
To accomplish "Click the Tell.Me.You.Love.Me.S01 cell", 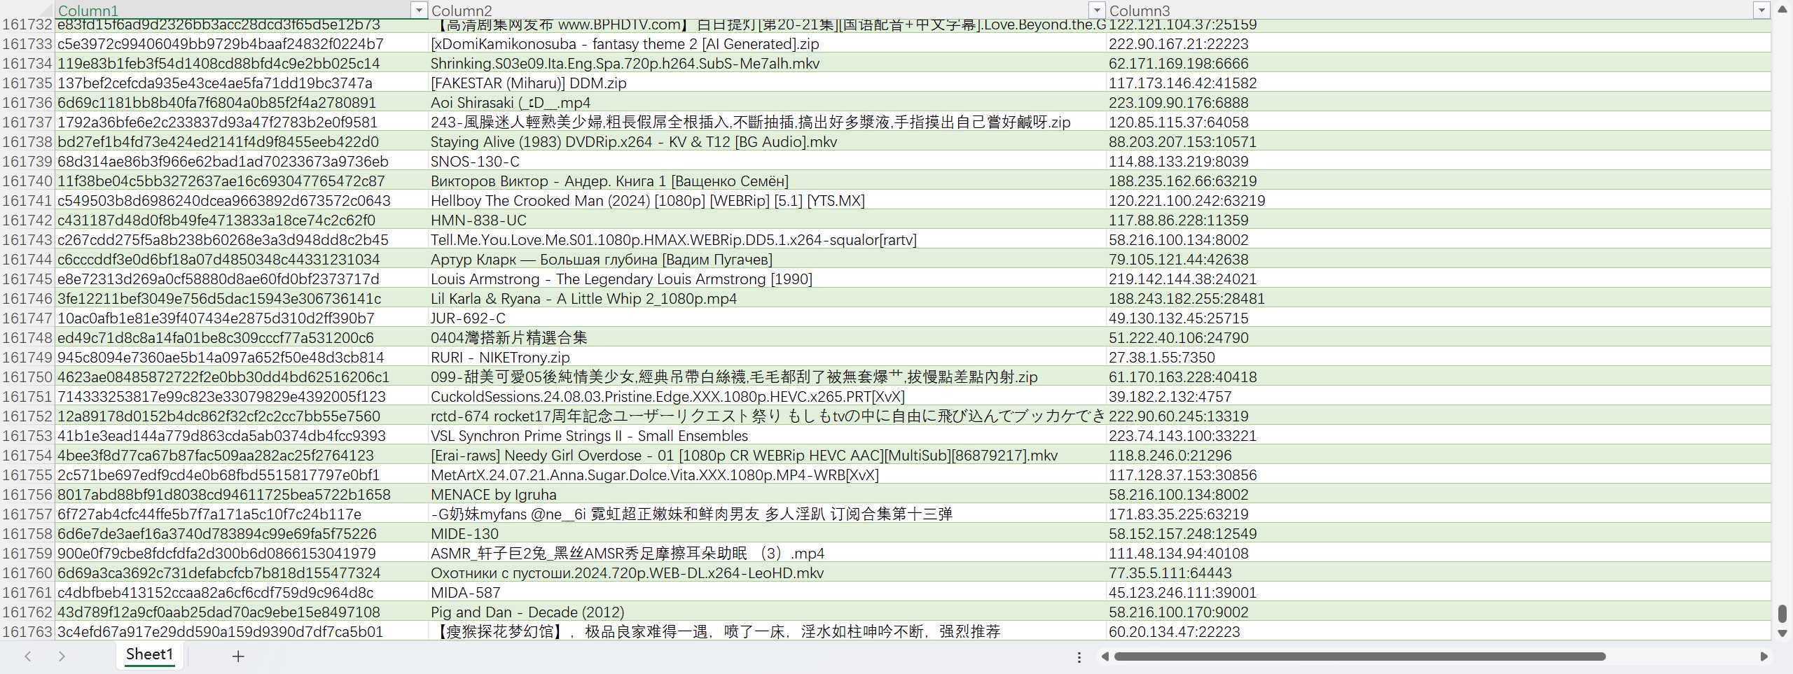I will tap(767, 239).
